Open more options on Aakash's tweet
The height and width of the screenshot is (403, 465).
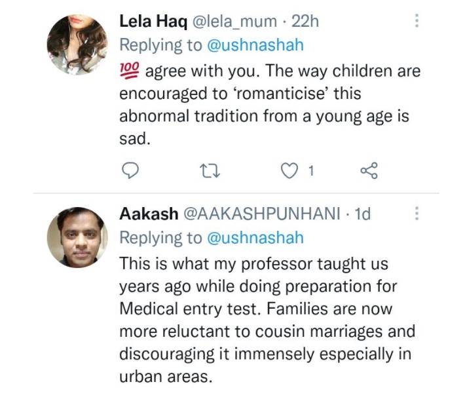click(x=417, y=214)
